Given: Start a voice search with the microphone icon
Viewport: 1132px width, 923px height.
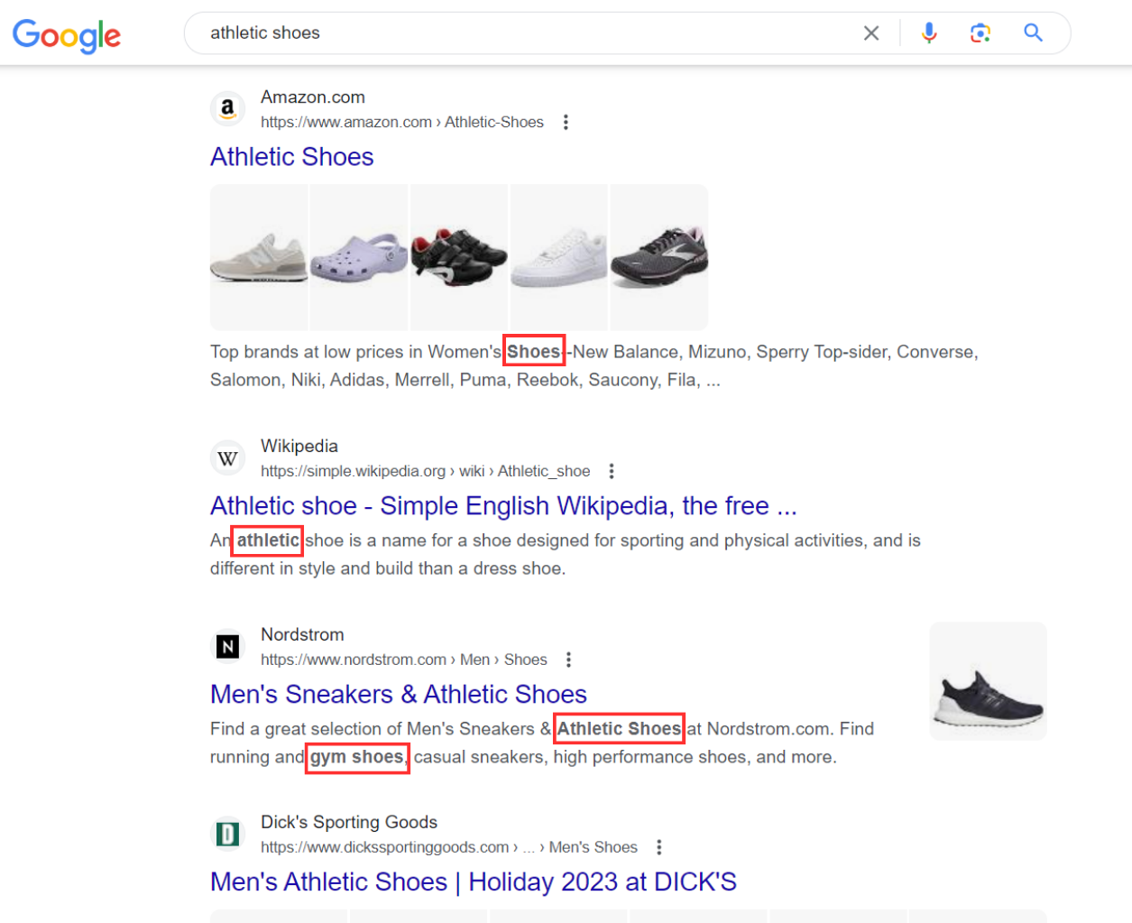Looking at the screenshot, I should (929, 32).
